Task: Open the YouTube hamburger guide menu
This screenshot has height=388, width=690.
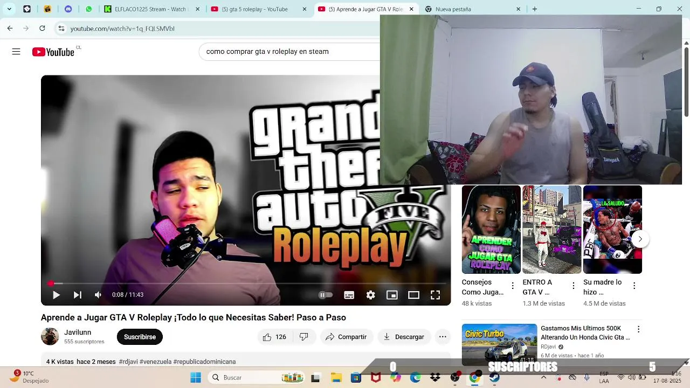Action: coord(16,52)
